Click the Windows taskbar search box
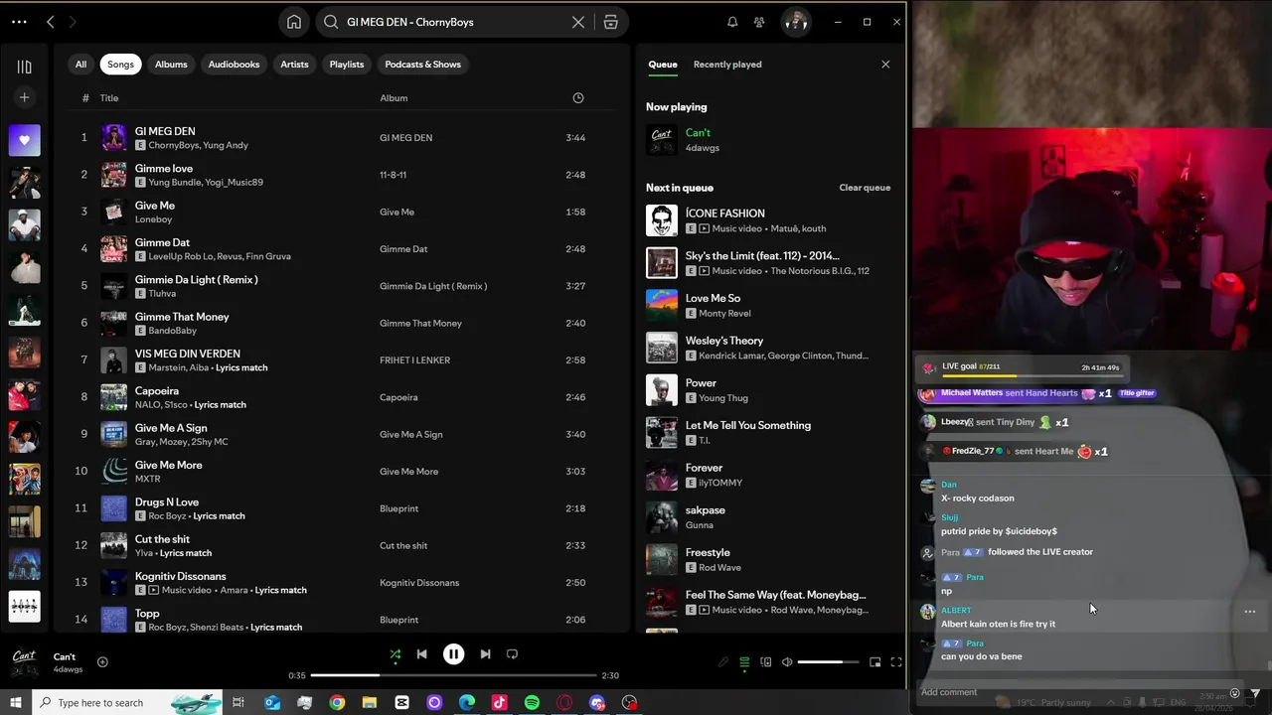This screenshot has width=1272, height=715. click(127, 703)
